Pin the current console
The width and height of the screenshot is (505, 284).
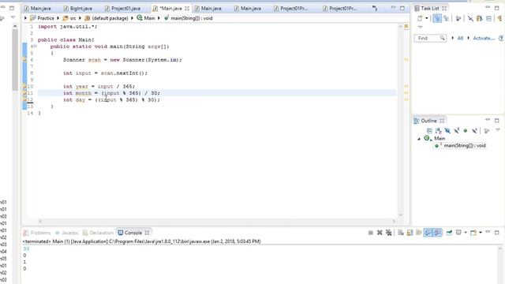449,233
